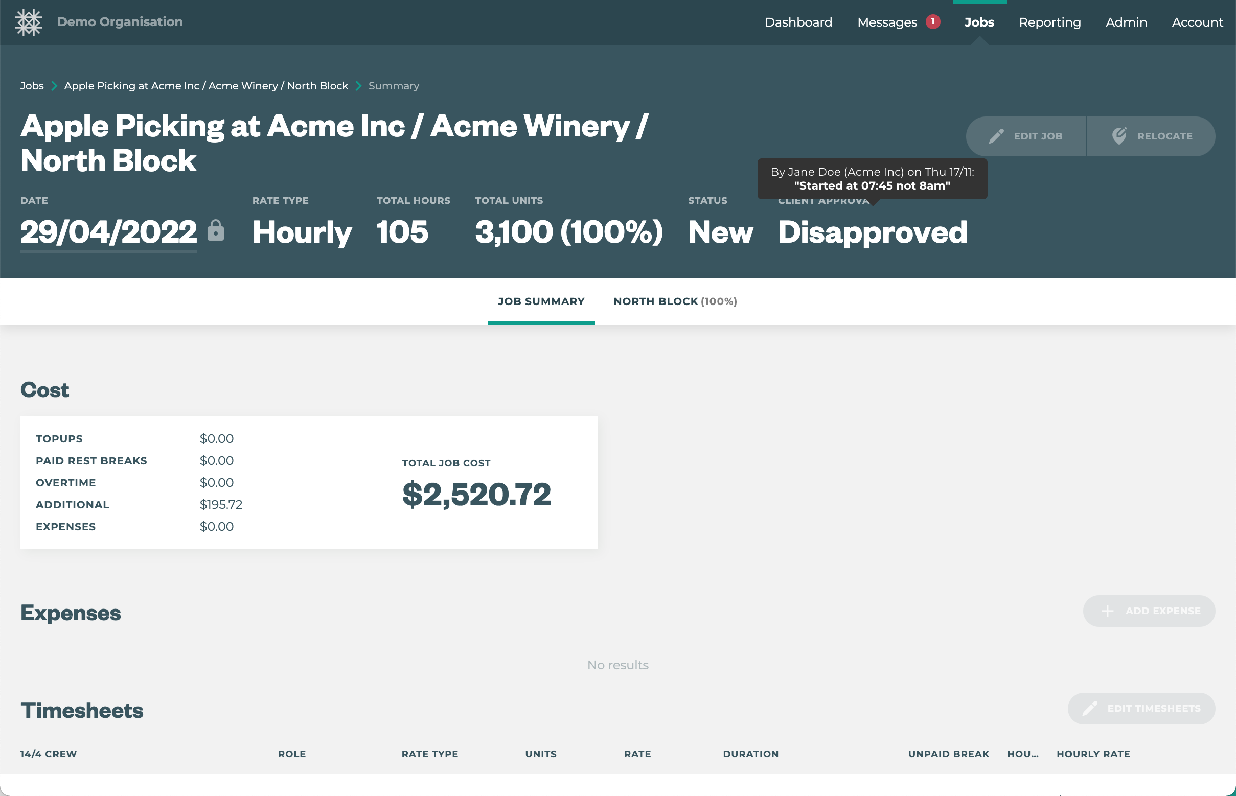This screenshot has height=796, width=1236.
Task: Click the Disapproved client approval status
Action: click(872, 232)
